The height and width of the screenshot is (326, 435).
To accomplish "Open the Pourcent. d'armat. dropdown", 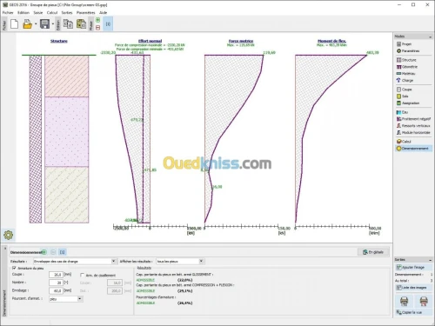I will 66,299.
